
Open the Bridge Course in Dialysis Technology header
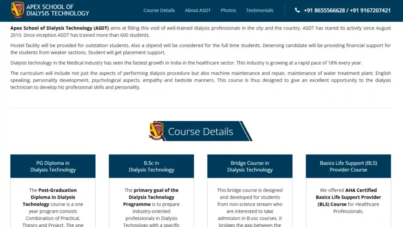pyautogui.click(x=250, y=166)
